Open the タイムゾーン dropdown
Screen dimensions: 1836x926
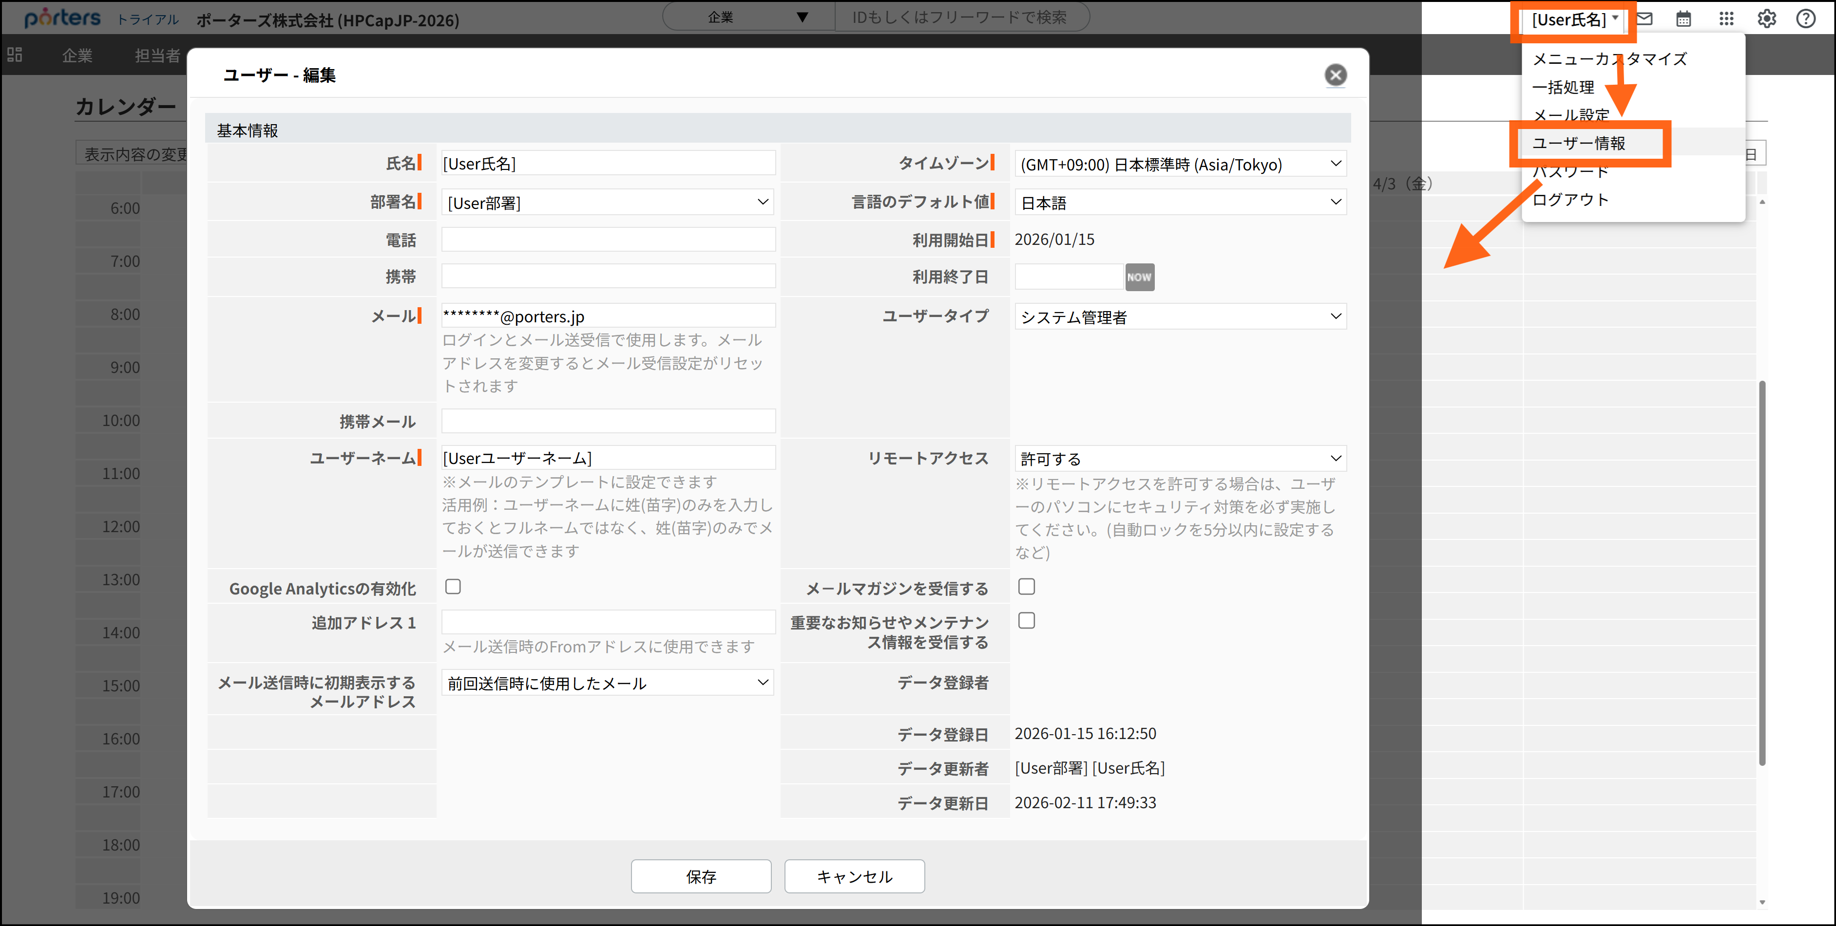point(1180,164)
